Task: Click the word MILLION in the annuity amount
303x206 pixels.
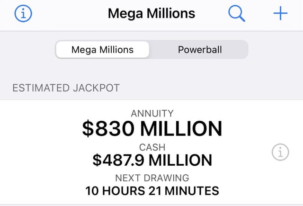Action: point(181,128)
